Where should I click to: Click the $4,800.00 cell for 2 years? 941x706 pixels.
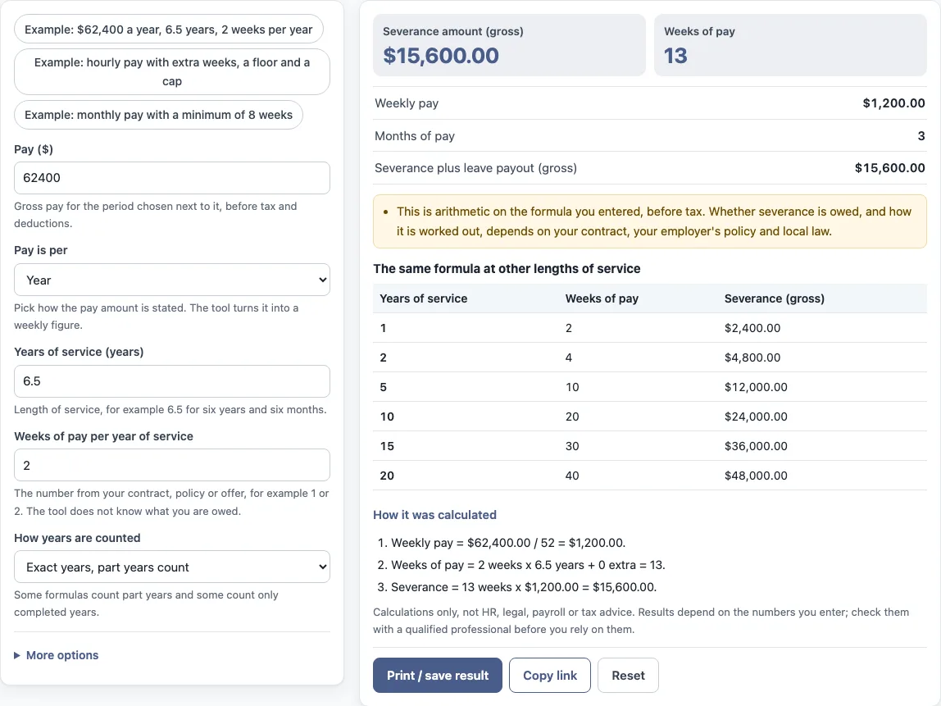coord(752,358)
